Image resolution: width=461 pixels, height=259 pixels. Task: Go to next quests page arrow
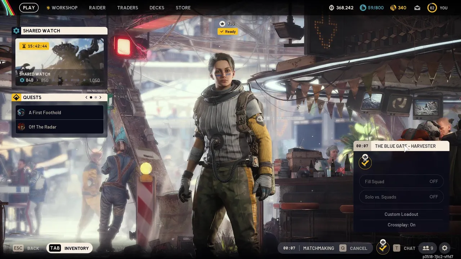coord(100,97)
